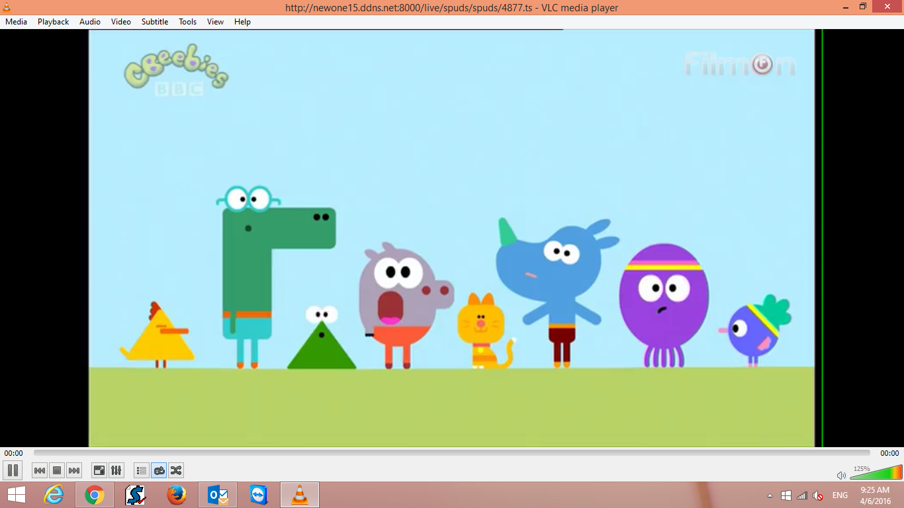Open the Playback menu
This screenshot has width=904, height=508.
click(53, 21)
